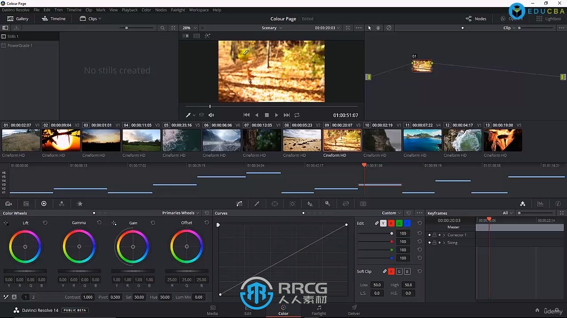Screen dimensions: 567x318
Task: Expand the Corrector 1 keyframe track
Action: (x=444, y=235)
